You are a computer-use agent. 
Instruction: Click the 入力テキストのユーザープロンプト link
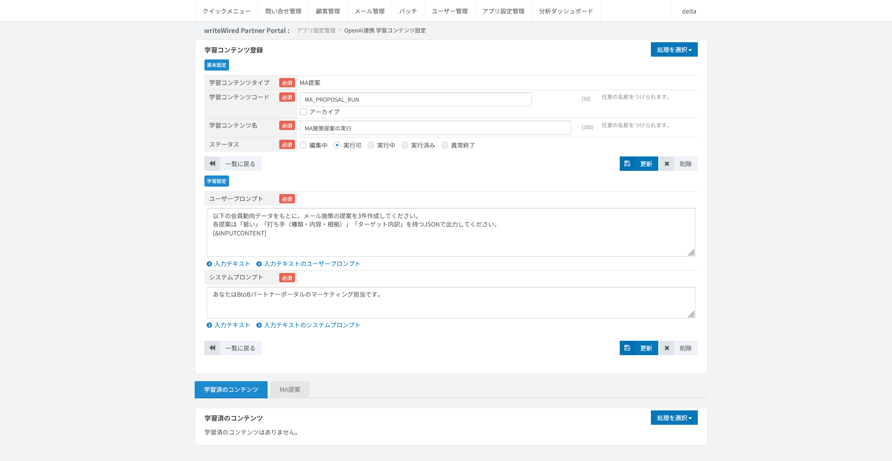pos(312,264)
